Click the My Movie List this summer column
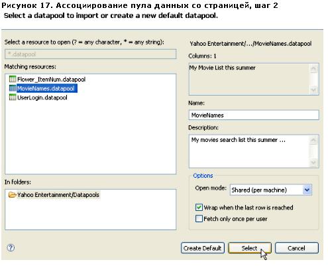Image resolution: width=328 pixels, height=266 pixels. (x=223, y=68)
